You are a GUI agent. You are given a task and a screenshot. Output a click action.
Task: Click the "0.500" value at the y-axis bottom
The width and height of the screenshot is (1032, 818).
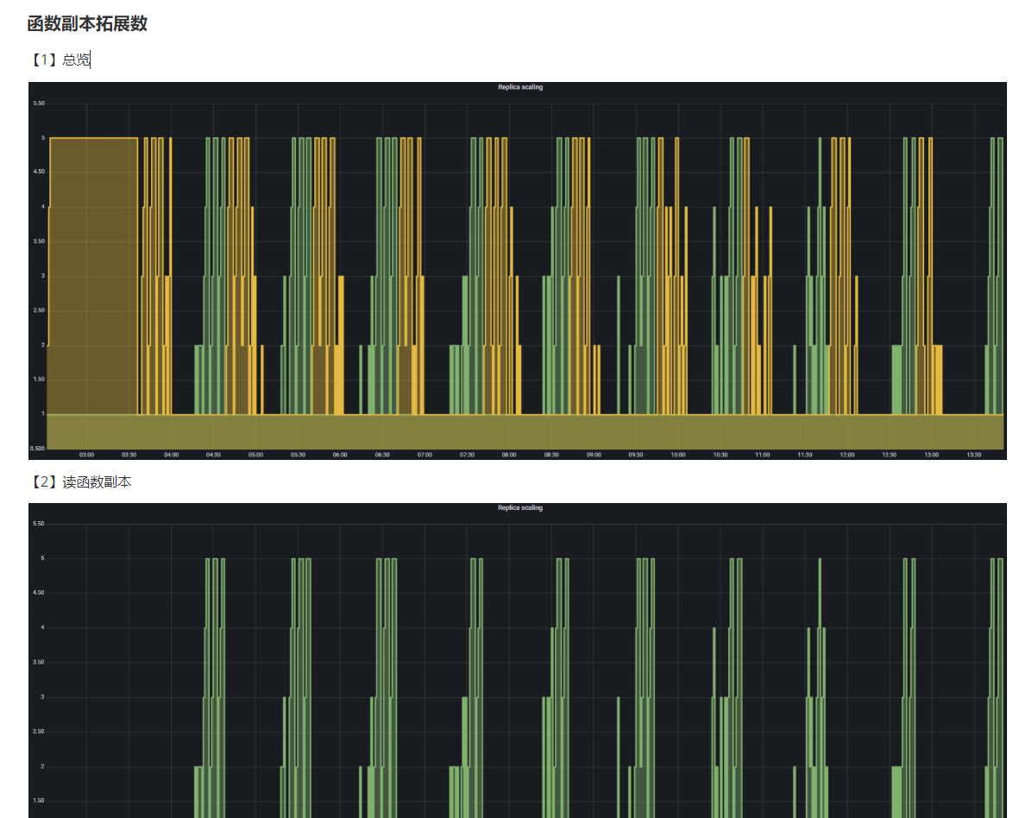pyautogui.click(x=37, y=446)
